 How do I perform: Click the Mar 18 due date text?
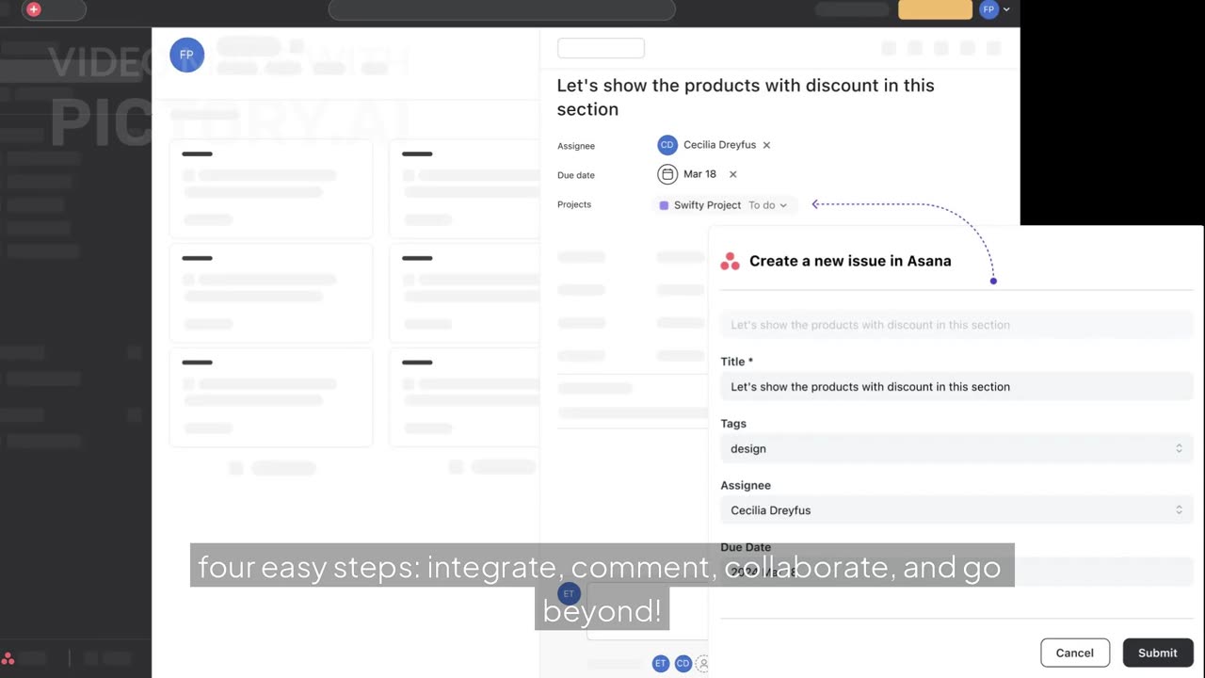(699, 174)
